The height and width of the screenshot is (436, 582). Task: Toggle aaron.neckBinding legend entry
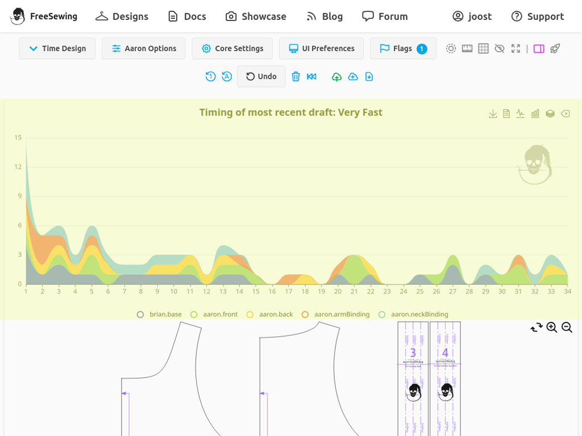(x=413, y=315)
